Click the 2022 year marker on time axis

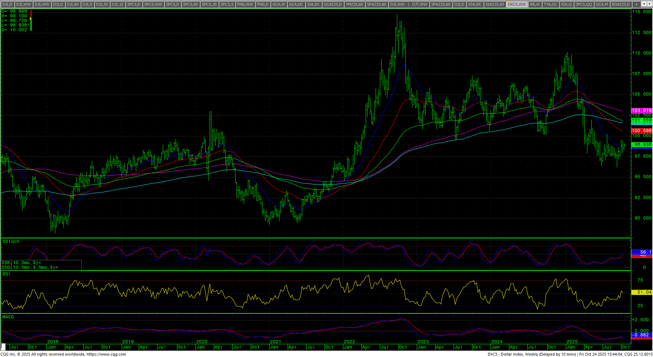349,342
